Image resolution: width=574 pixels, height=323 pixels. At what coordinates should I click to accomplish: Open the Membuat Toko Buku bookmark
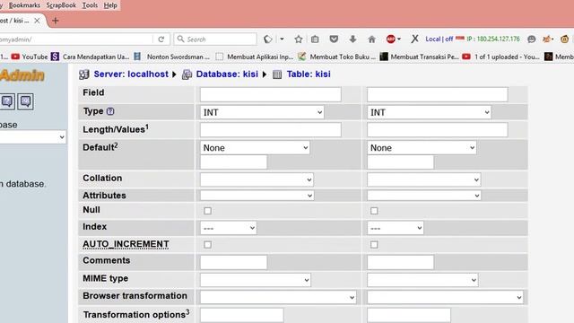337,57
